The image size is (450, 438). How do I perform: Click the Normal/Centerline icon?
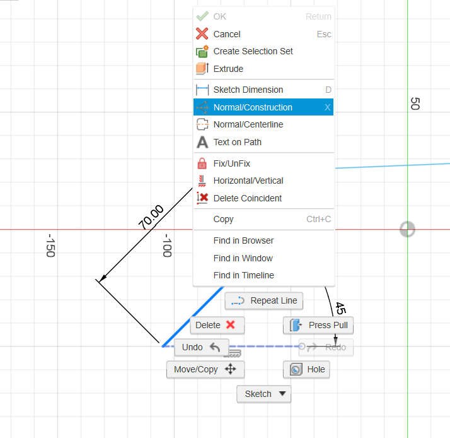(202, 124)
